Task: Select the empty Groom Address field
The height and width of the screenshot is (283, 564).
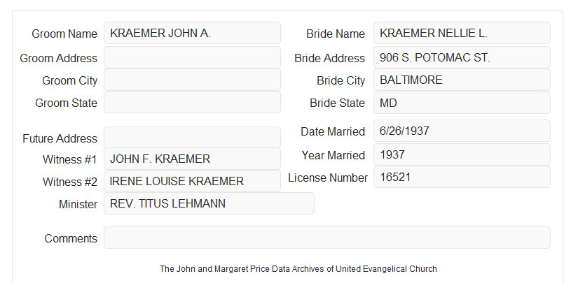Action: [192, 57]
